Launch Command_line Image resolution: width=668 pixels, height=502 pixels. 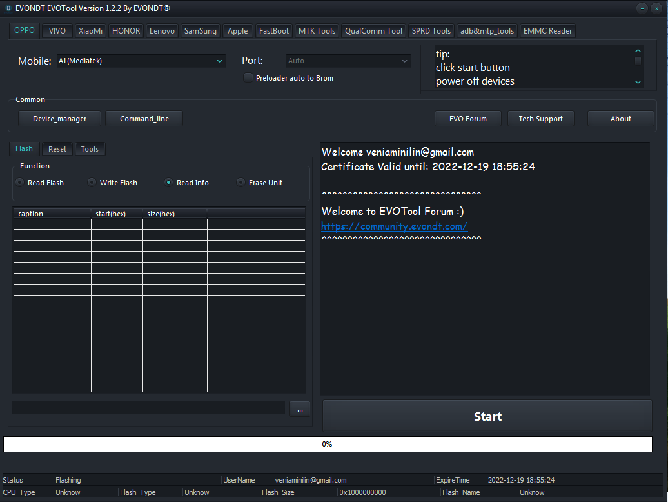[x=144, y=119]
